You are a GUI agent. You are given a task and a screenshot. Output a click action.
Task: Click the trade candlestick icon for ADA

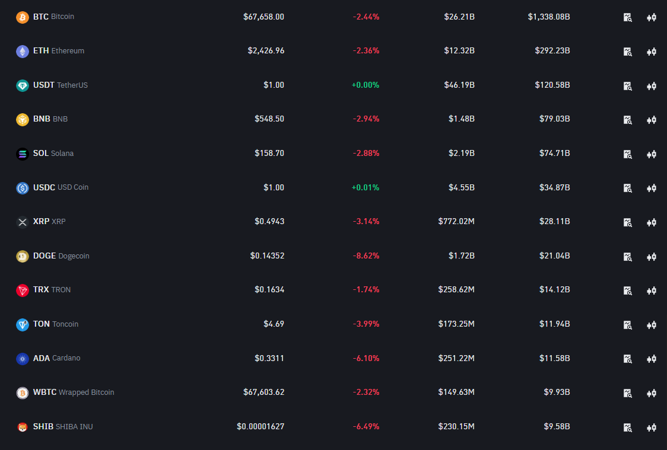click(x=651, y=359)
